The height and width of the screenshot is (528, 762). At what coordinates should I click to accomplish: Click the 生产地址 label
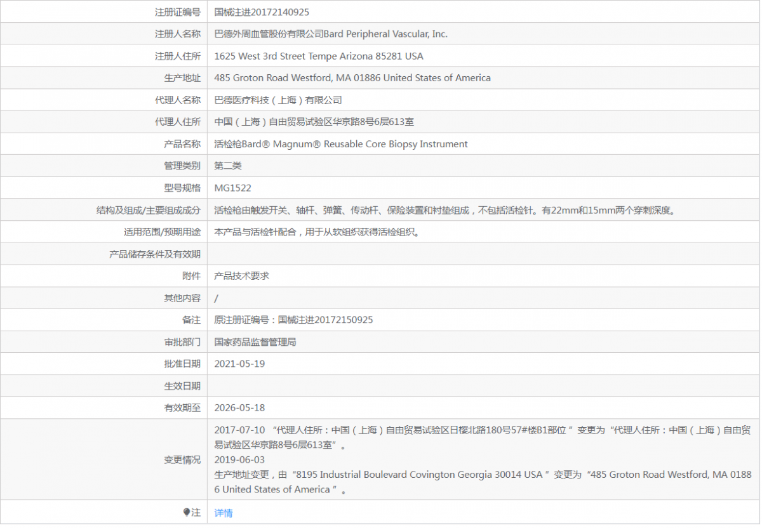click(182, 78)
